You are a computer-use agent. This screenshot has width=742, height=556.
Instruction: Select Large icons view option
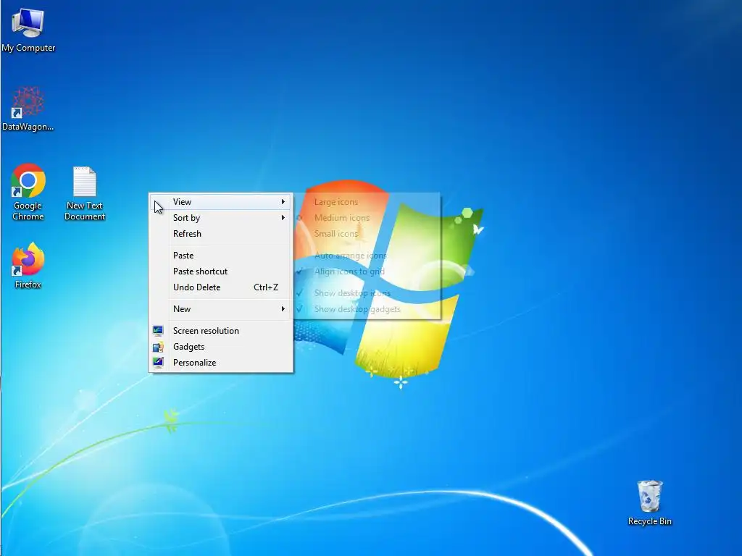click(x=367, y=202)
